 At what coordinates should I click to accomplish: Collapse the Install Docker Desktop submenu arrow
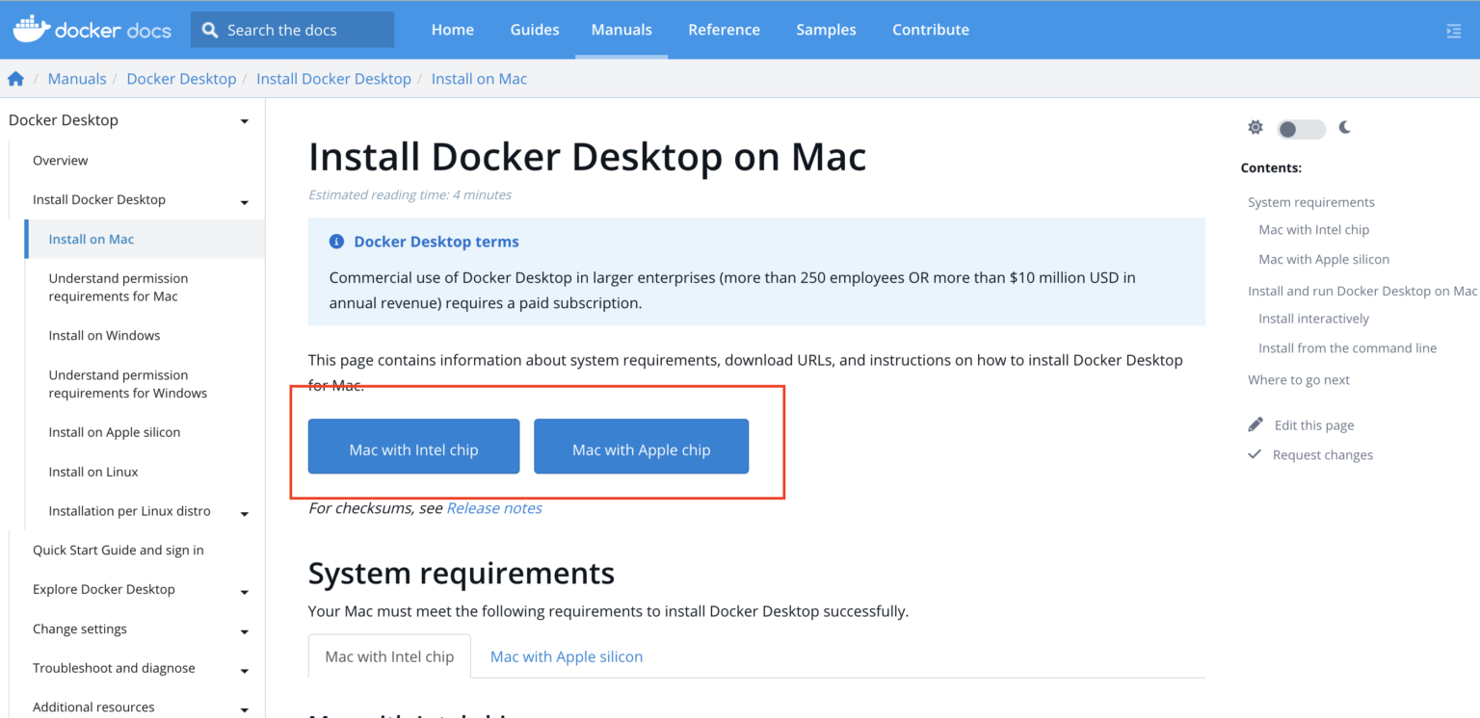tap(244, 202)
